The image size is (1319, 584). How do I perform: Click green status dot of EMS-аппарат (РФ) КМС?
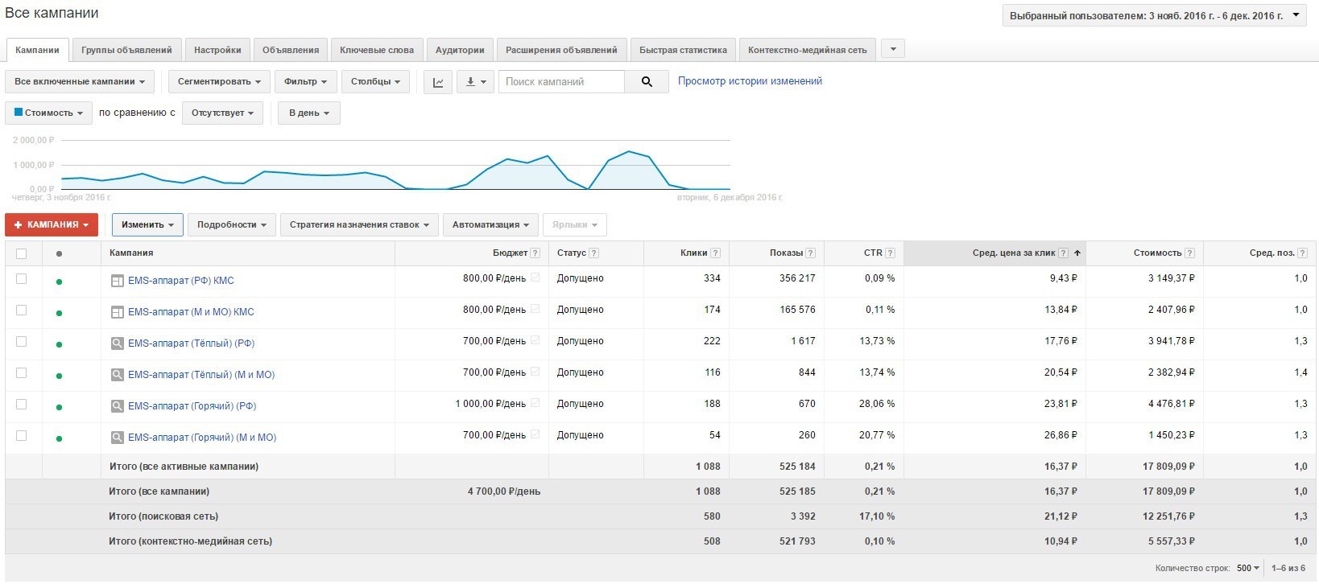59,282
